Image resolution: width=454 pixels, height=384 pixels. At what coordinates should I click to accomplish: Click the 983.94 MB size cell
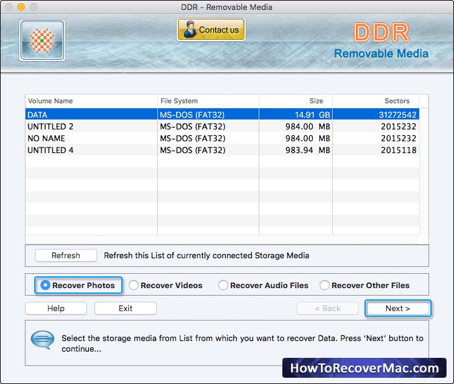tap(295, 150)
